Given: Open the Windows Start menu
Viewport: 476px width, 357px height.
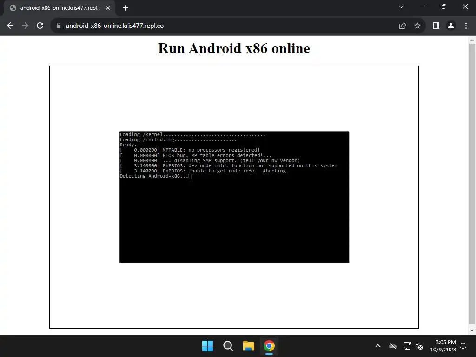Looking at the screenshot, I should point(208,346).
